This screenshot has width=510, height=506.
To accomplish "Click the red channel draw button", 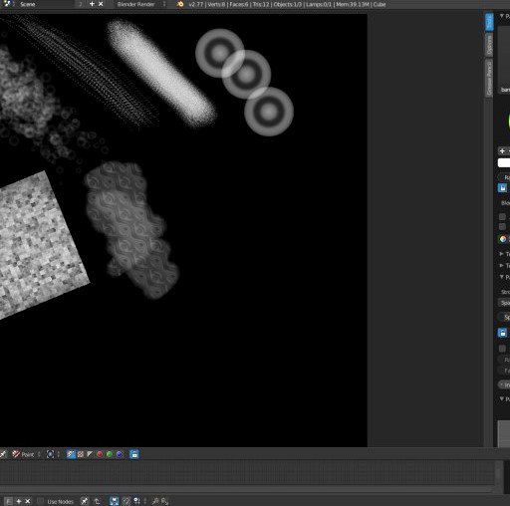I will (x=100, y=454).
